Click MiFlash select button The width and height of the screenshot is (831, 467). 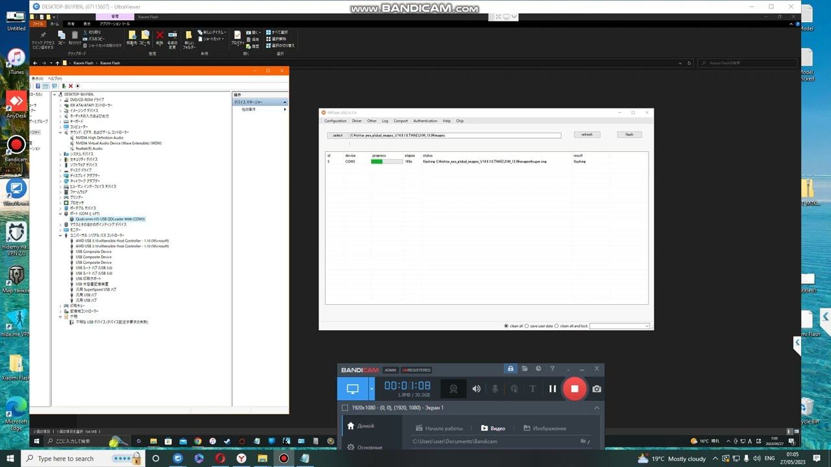(338, 135)
